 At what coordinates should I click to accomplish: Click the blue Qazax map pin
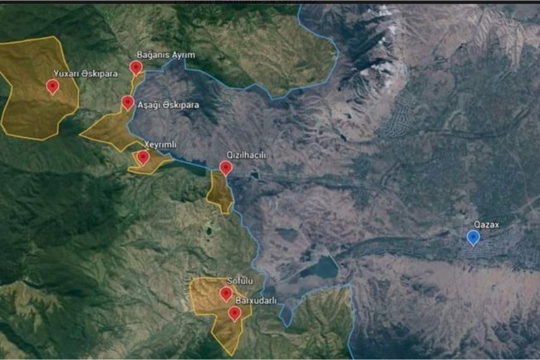click(x=474, y=238)
